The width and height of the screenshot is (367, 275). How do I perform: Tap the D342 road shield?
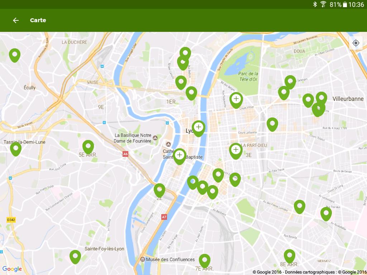pos(11,220)
